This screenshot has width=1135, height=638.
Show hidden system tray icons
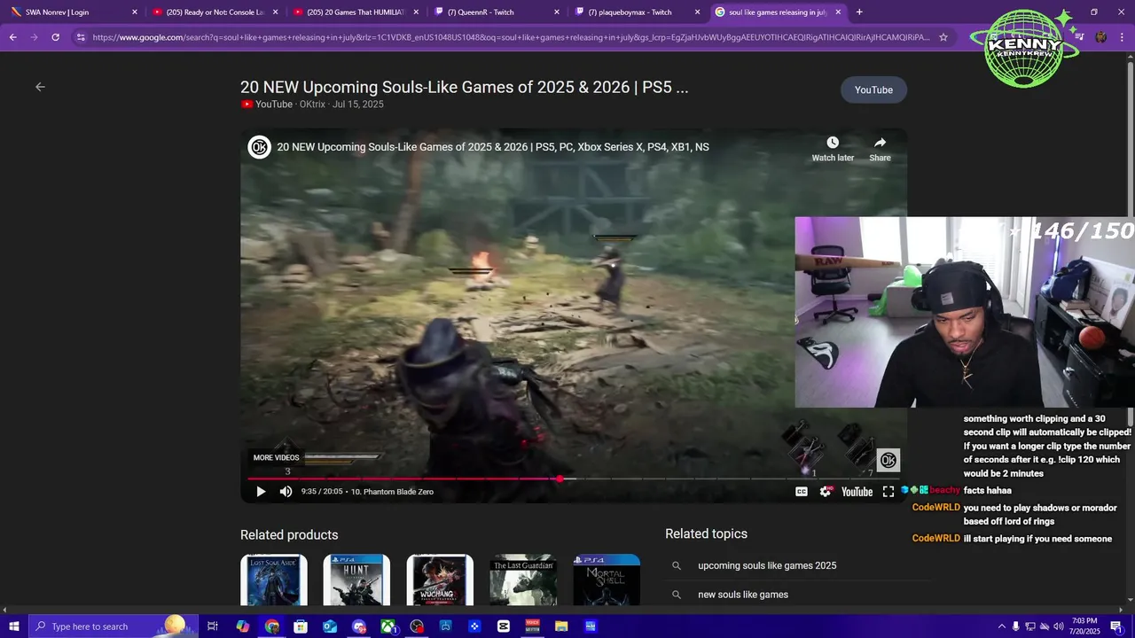tap(1002, 626)
